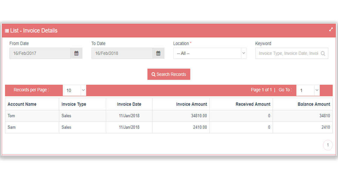Click the Invoice Type header cell

(x=73, y=104)
